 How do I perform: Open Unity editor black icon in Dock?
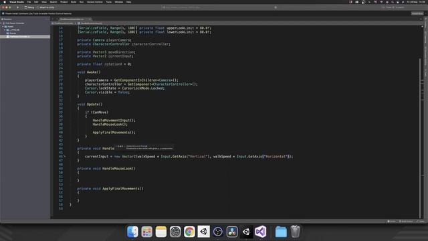(x=246, y=232)
